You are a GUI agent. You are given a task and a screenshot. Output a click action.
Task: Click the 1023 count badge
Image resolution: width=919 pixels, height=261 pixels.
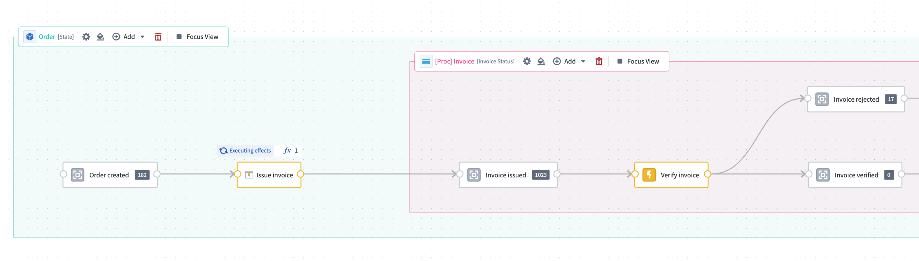(541, 175)
